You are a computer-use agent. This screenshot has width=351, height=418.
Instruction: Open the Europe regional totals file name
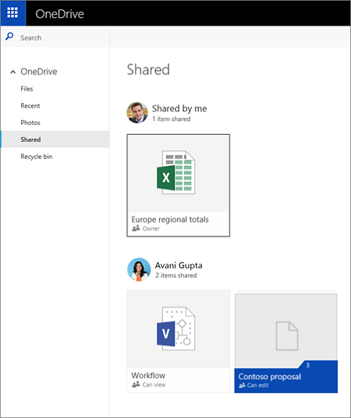pos(170,219)
